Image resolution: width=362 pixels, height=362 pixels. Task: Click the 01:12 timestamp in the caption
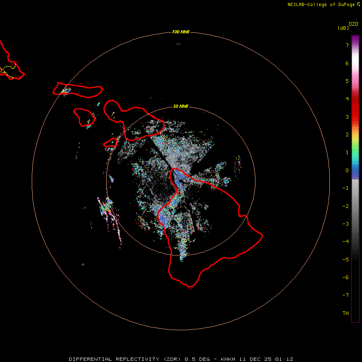coord(284,359)
